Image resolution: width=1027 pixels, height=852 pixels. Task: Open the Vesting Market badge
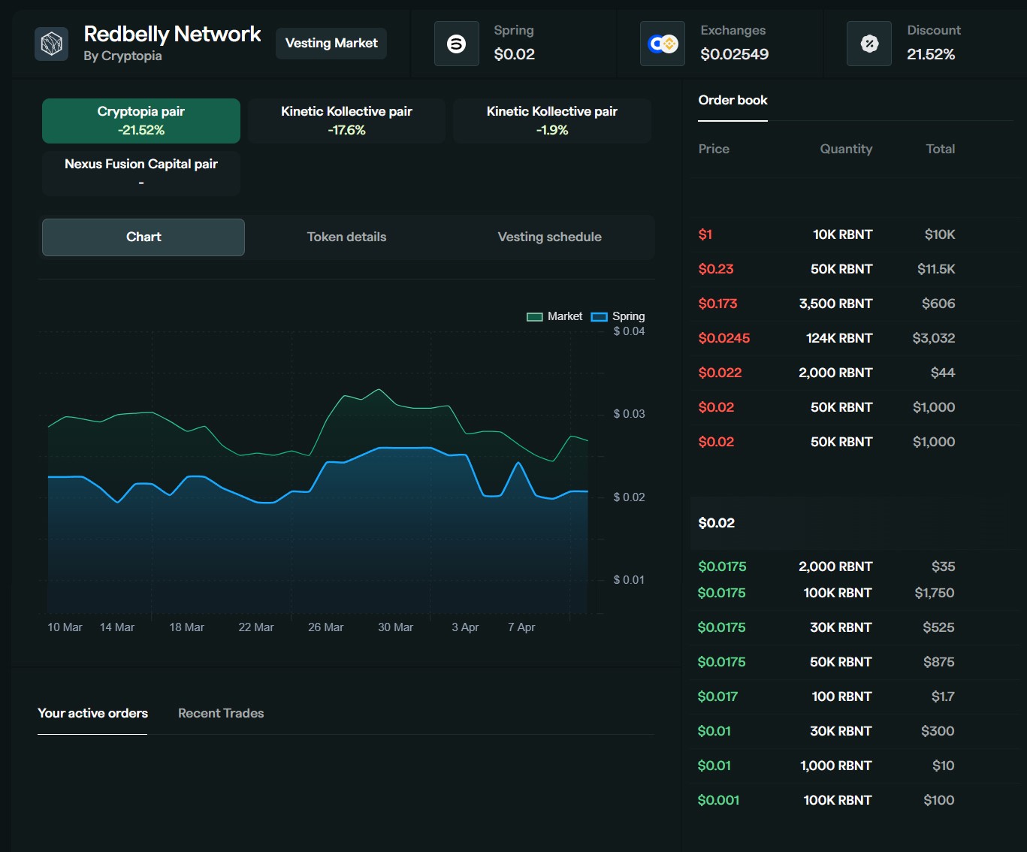(331, 44)
